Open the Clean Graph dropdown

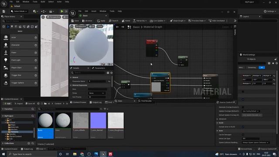pyautogui.click(x=177, y=21)
